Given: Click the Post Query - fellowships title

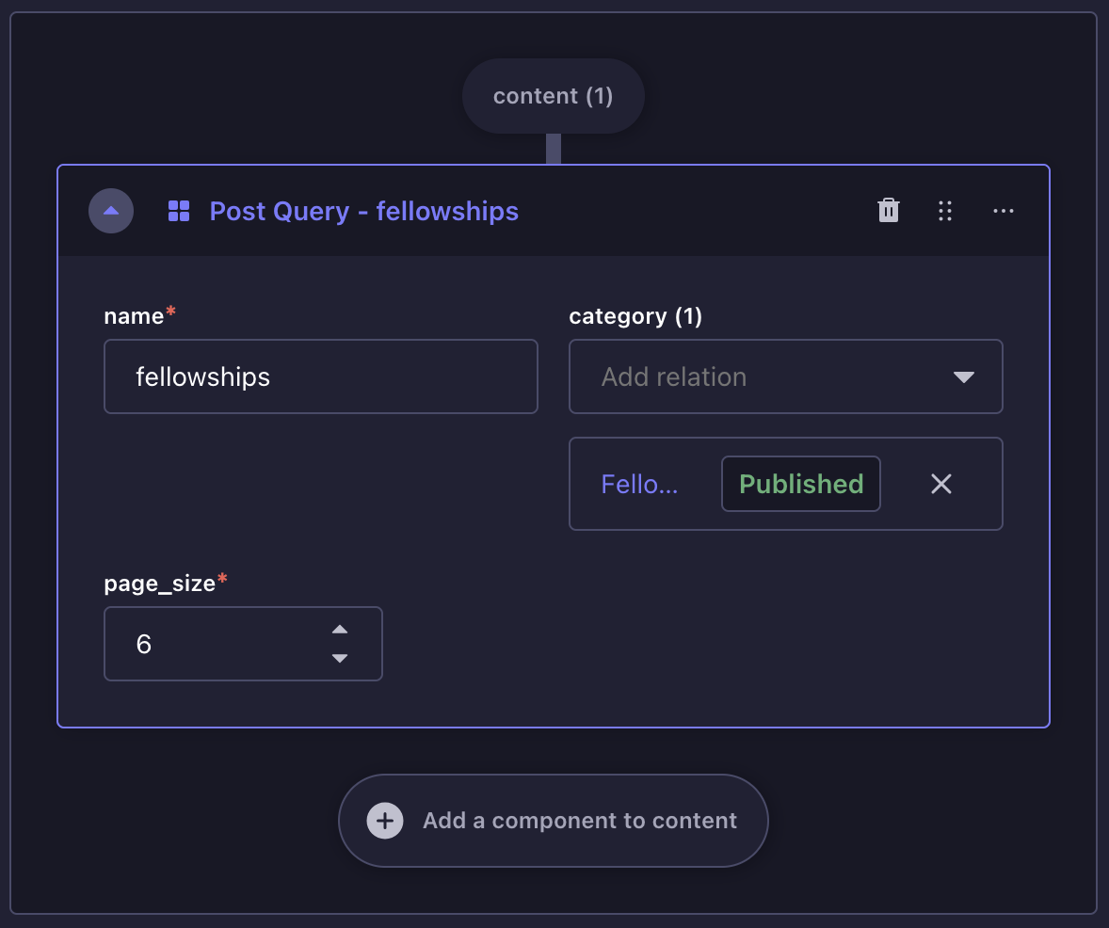Looking at the screenshot, I should point(363,211).
